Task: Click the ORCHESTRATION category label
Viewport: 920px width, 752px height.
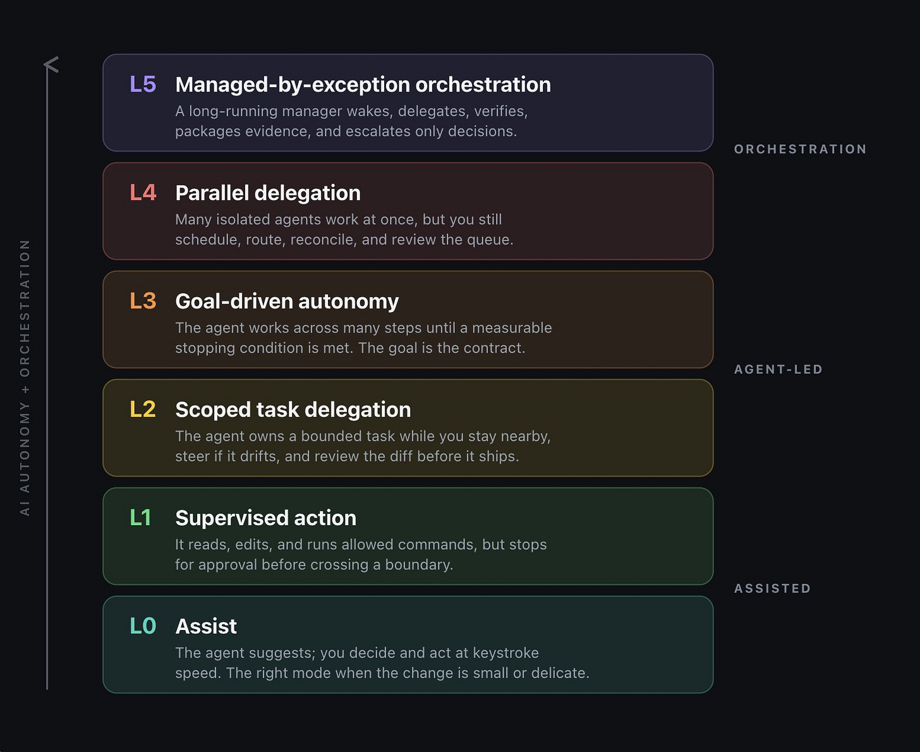Action: pyautogui.click(x=801, y=149)
